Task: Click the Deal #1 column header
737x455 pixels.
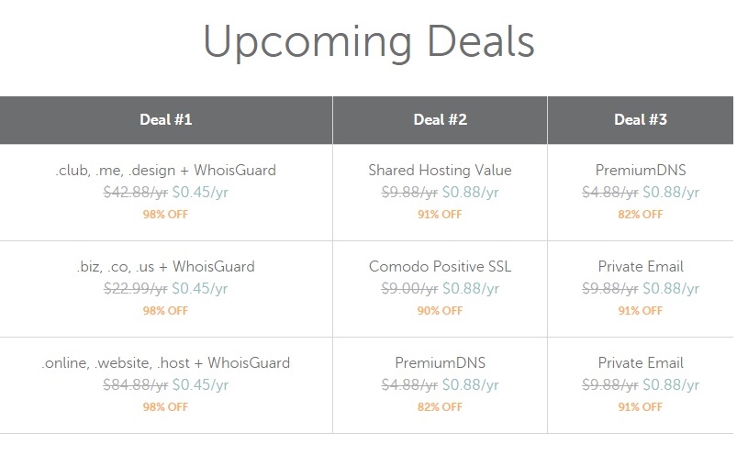Action: (166, 120)
